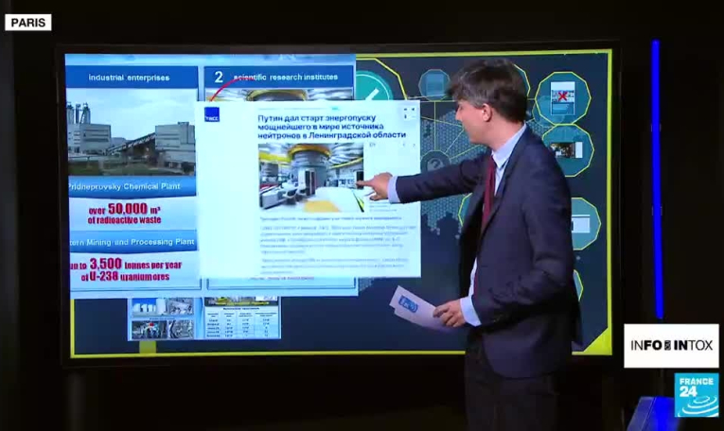Open the data table thumbnail below the slide
The image size is (724, 431).
(x=241, y=319)
